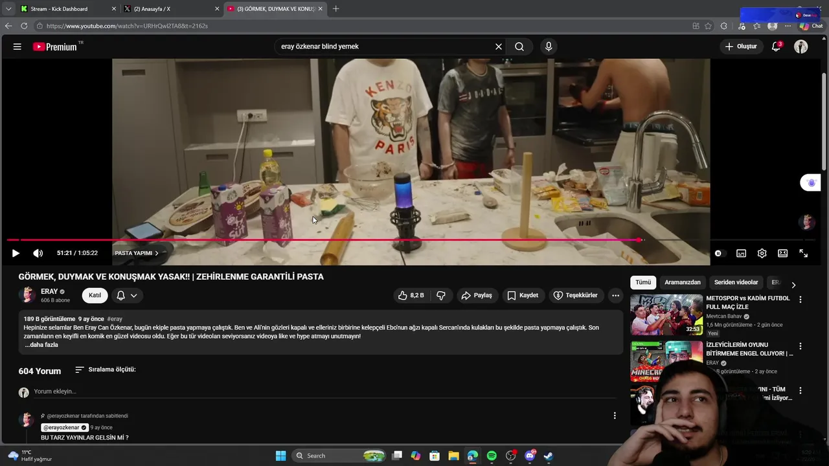Clear the search box text
This screenshot has width=829, height=466.
[x=499, y=47]
